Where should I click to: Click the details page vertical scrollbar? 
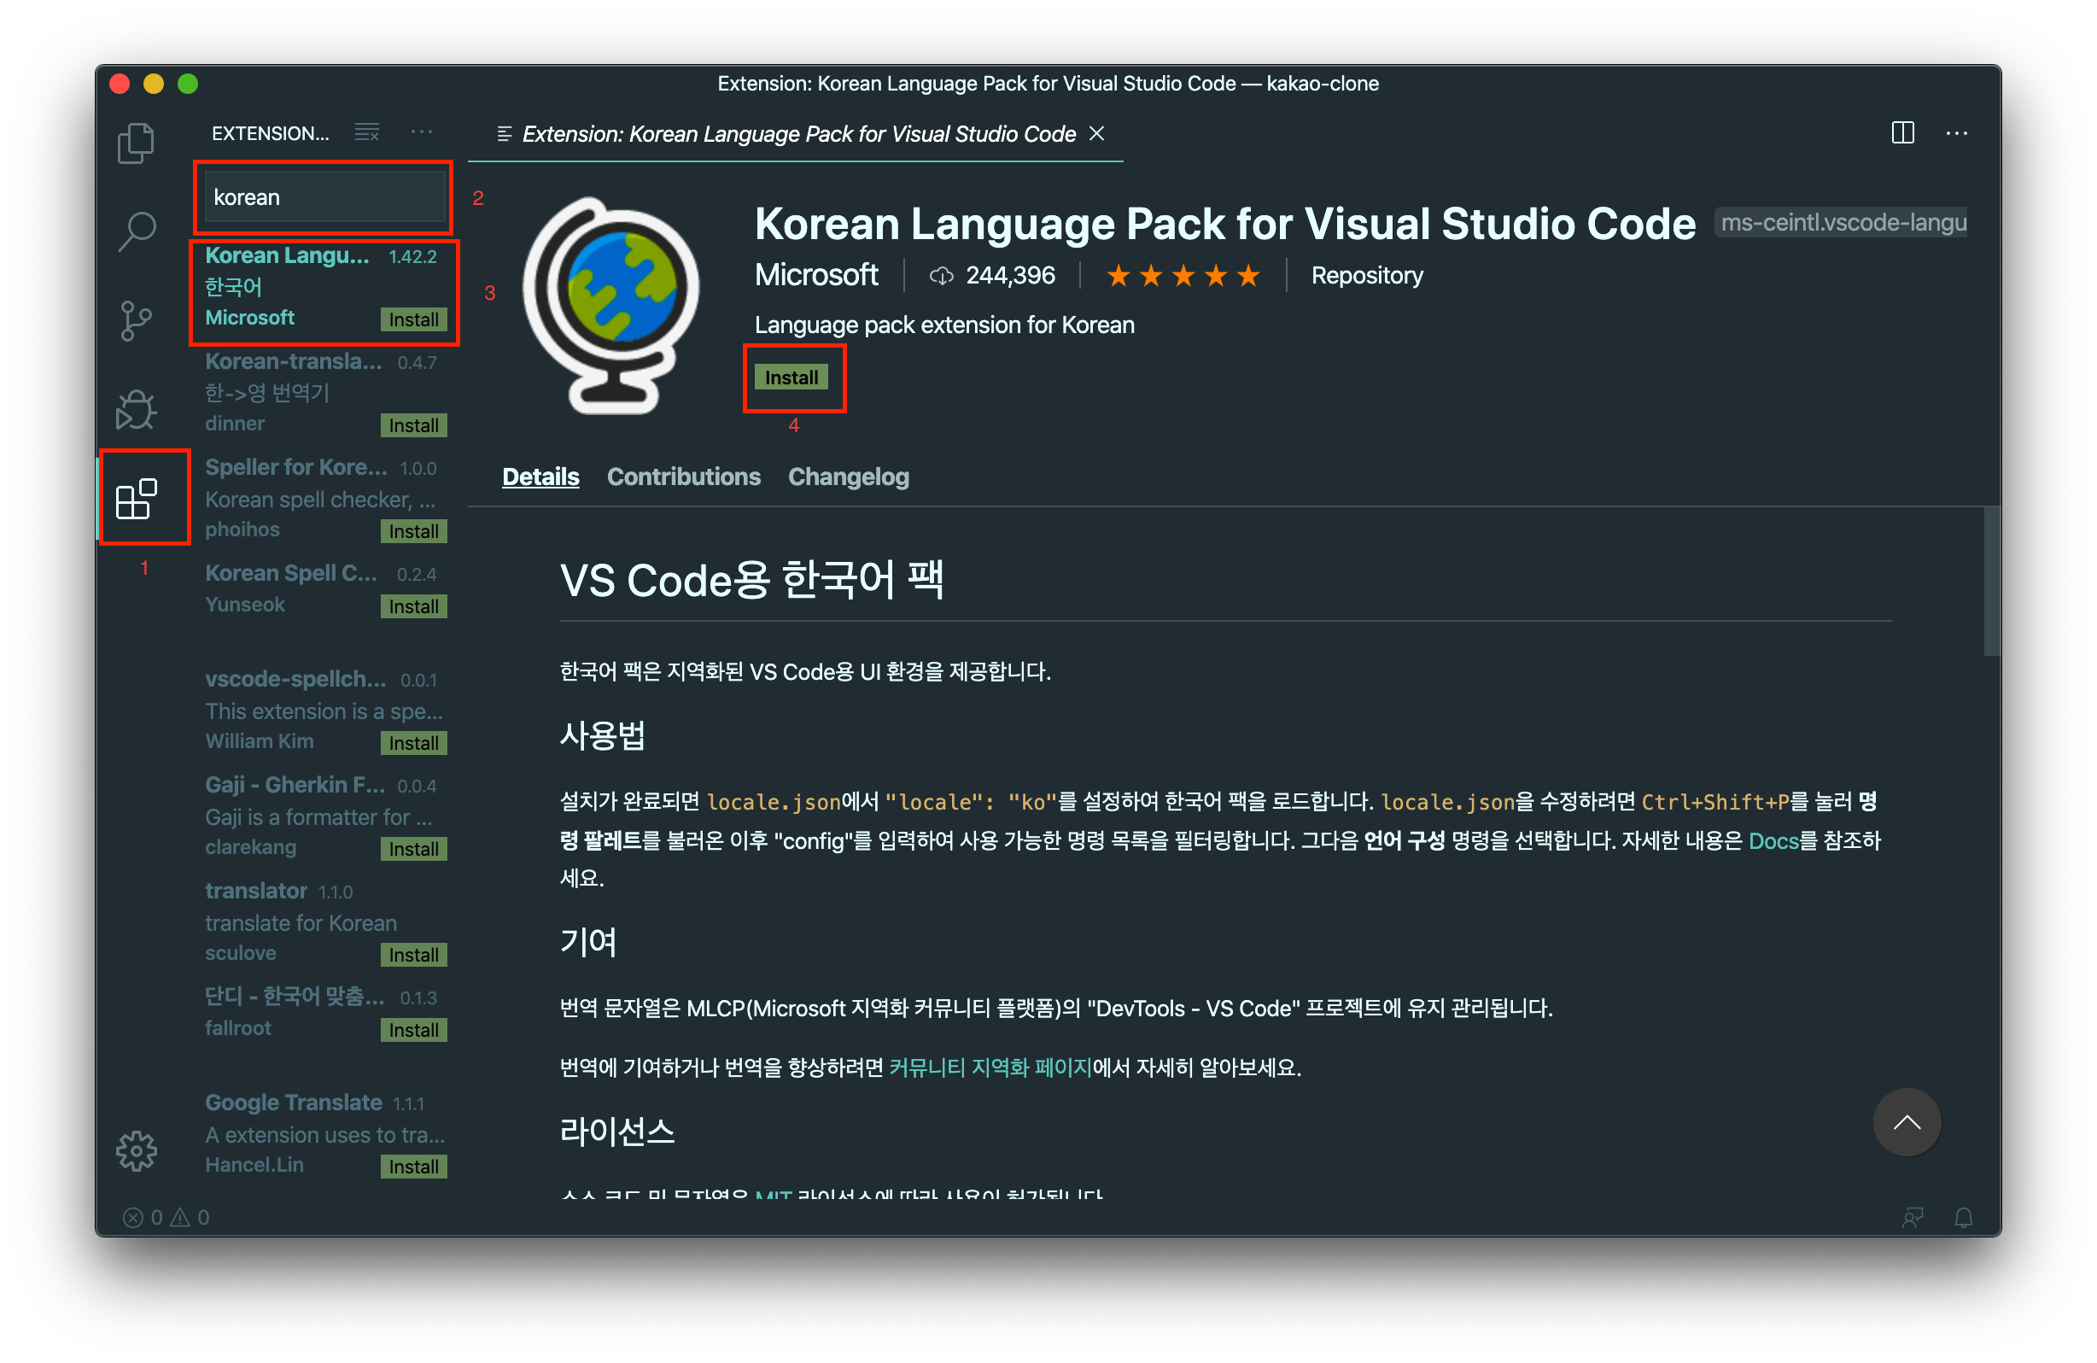[1991, 582]
